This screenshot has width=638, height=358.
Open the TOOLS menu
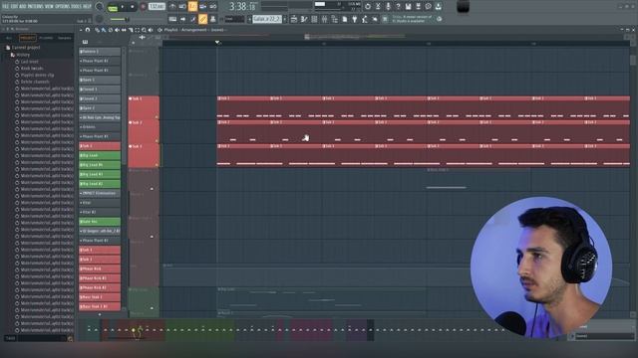pos(76,7)
